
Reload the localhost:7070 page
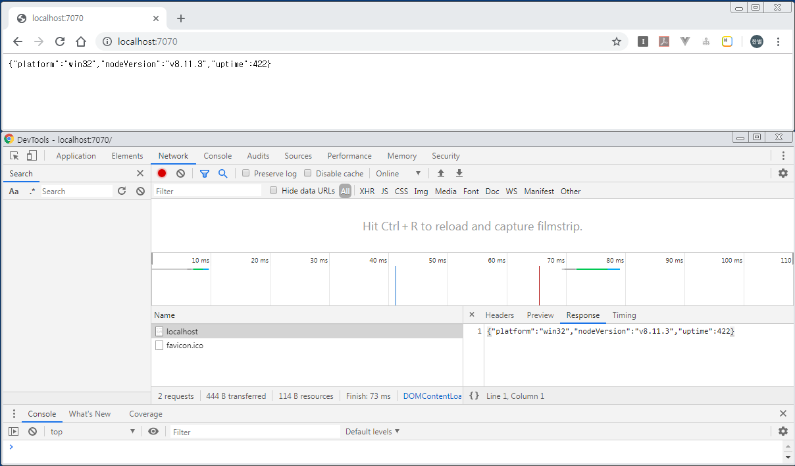[x=60, y=41]
